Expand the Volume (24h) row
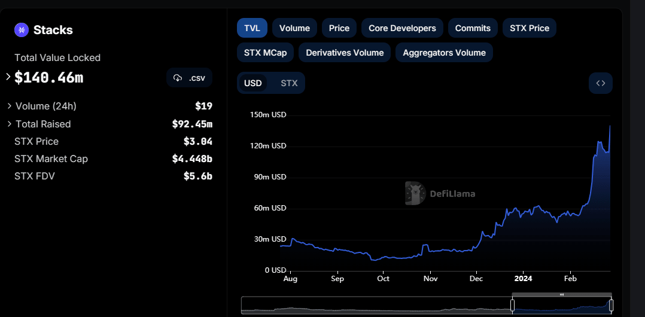The height and width of the screenshot is (317, 645). [x=10, y=106]
